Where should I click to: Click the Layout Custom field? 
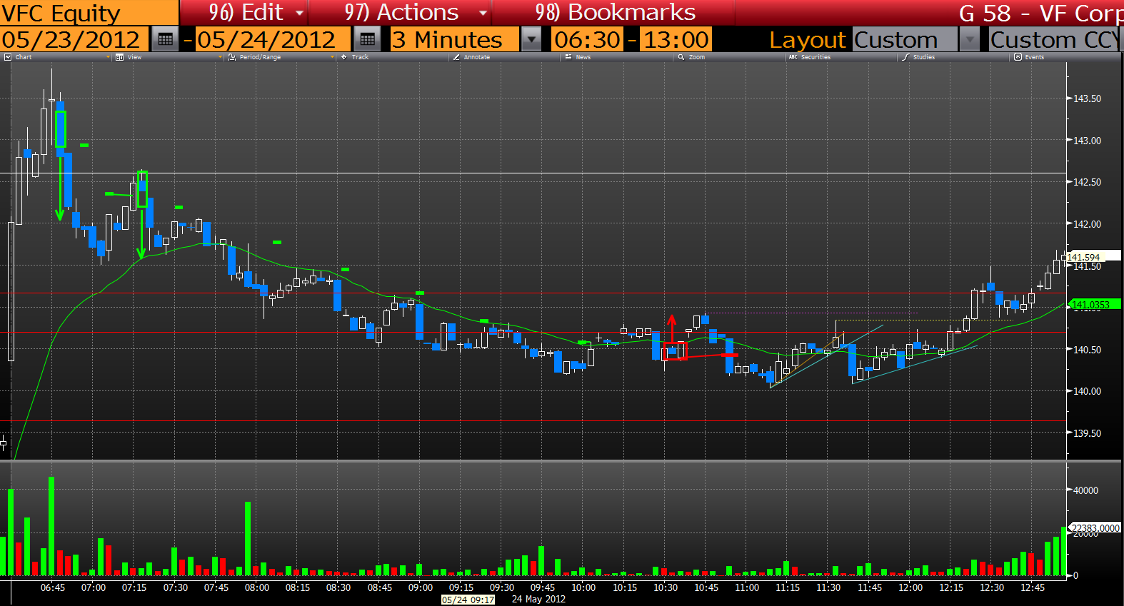tap(905, 39)
